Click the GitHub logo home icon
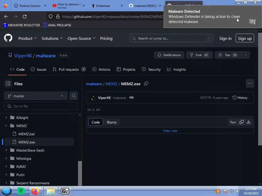The image size is (262, 196). point(8,38)
